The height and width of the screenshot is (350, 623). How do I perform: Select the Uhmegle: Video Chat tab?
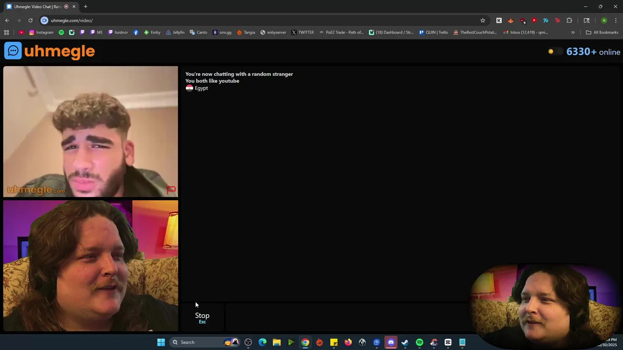(37, 6)
